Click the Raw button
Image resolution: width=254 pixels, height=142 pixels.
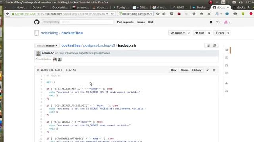(173, 70)
